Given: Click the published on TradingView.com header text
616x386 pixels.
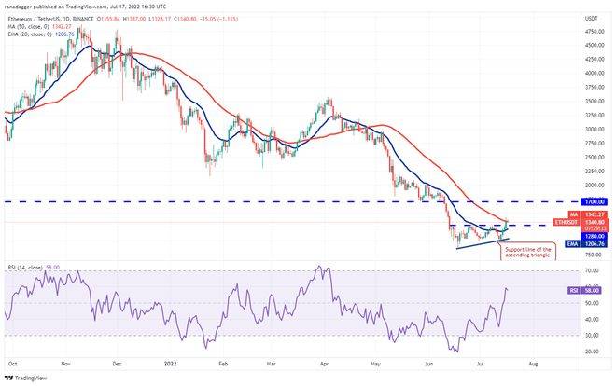Looking at the screenshot, I should (84, 6).
